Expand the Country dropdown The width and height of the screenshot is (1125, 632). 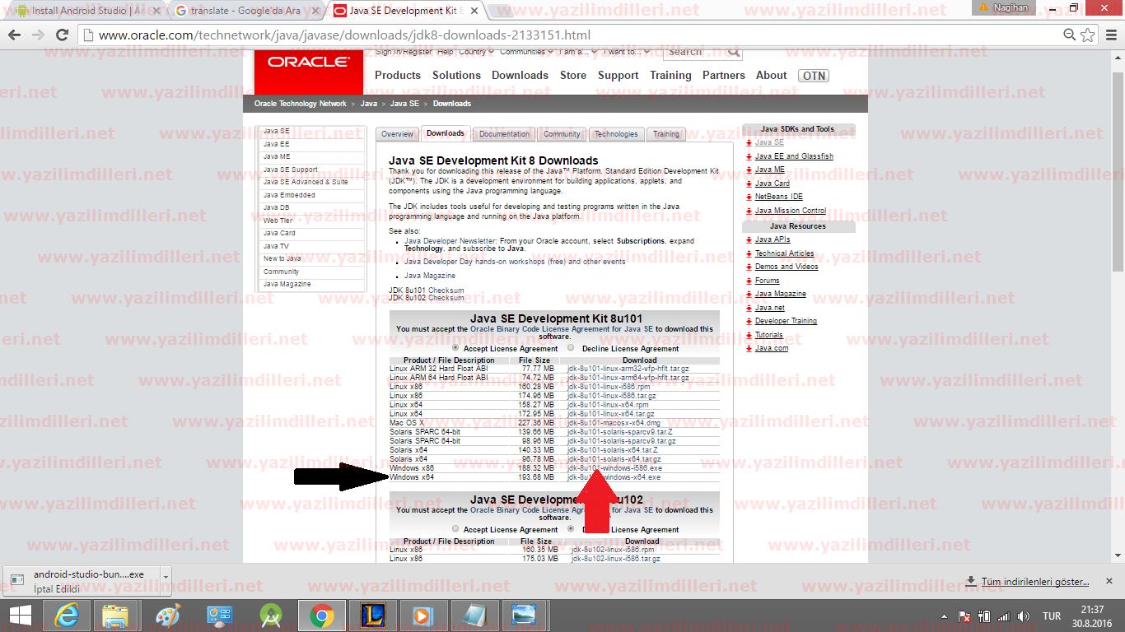pos(476,52)
